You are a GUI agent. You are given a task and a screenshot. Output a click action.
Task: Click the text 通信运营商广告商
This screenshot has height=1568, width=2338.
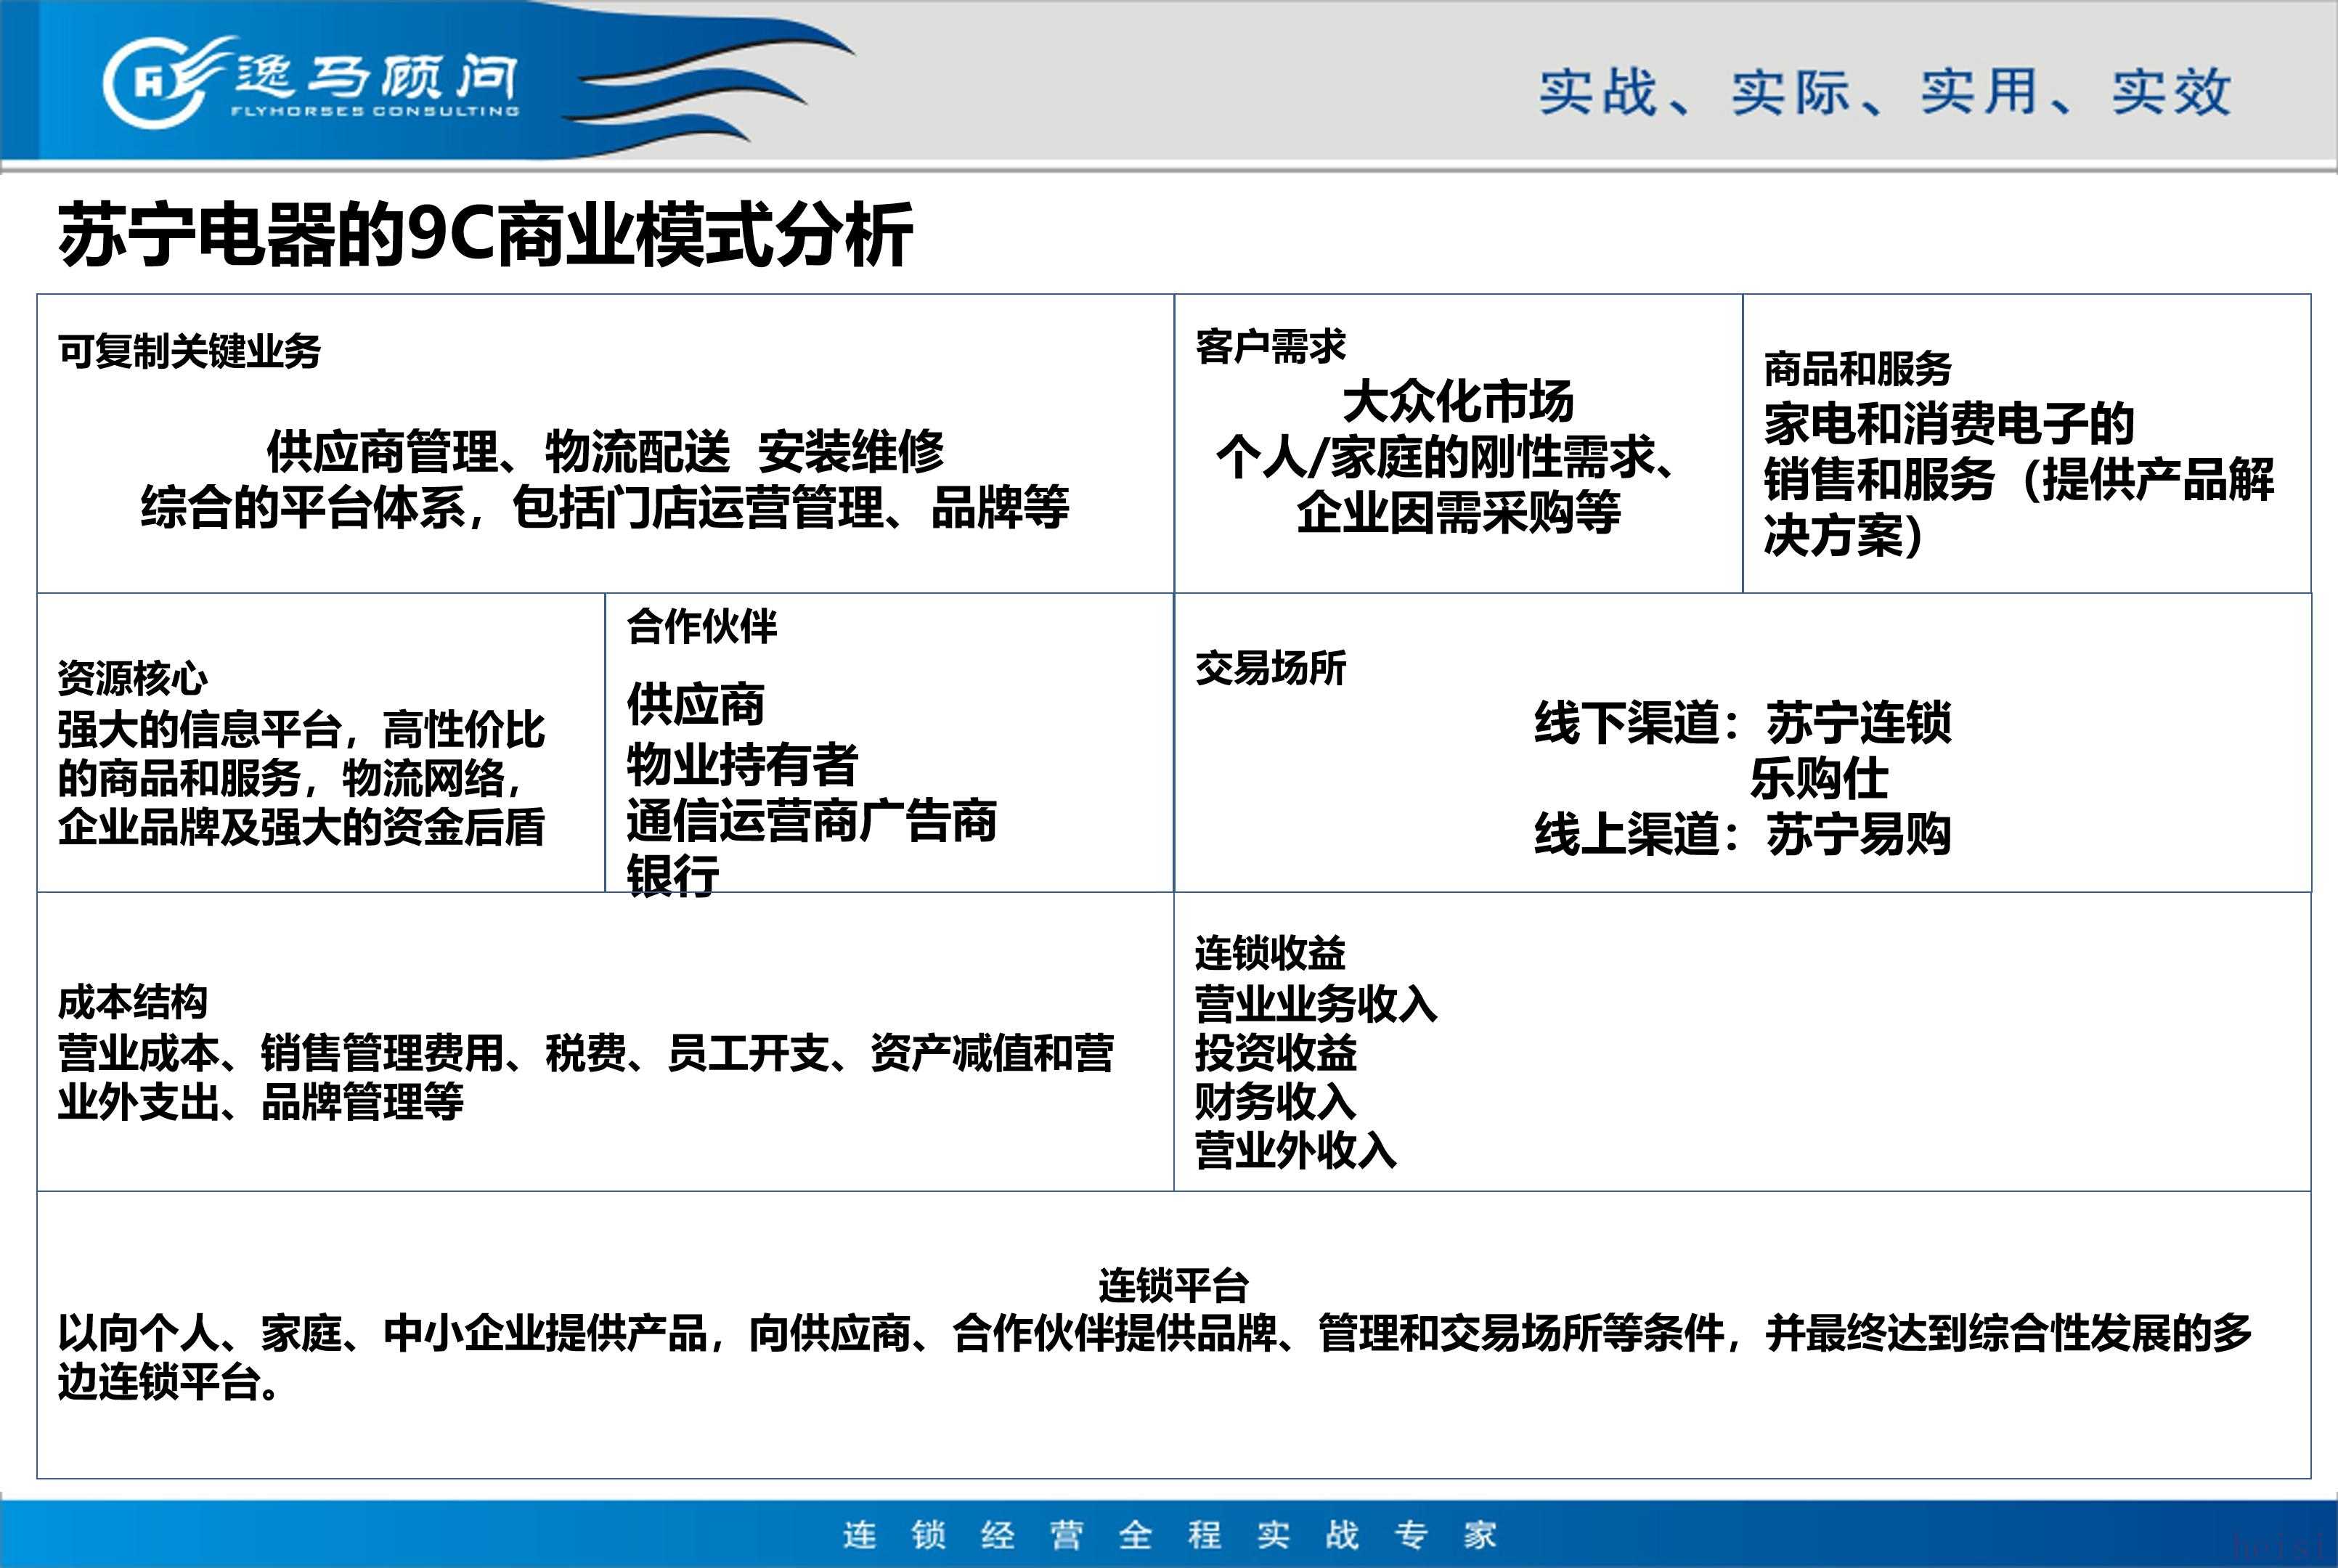click(x=811, y=821)
